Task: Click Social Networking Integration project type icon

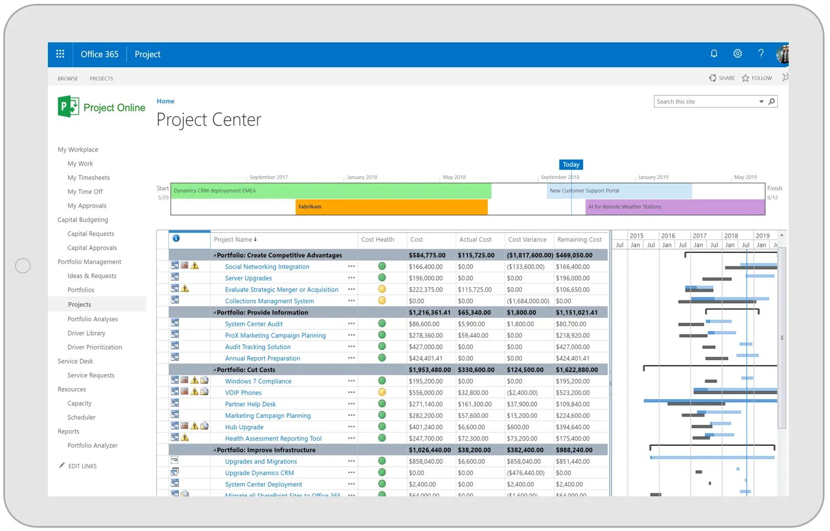Action: pos(174,265)
